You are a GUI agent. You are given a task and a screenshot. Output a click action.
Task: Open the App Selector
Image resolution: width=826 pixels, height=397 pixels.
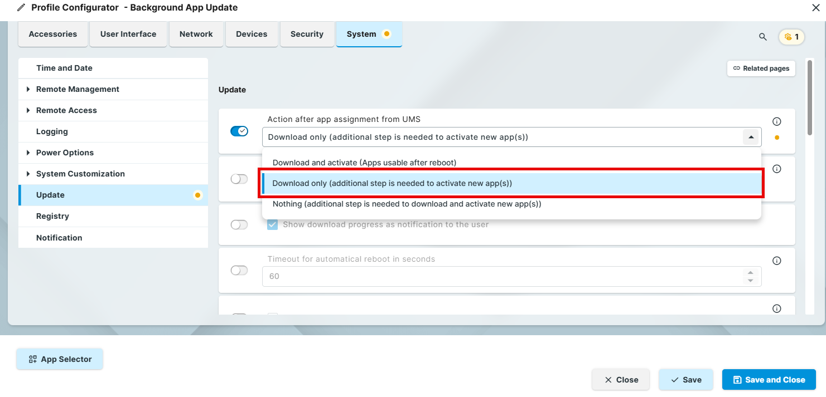click(x=60, y=359)
